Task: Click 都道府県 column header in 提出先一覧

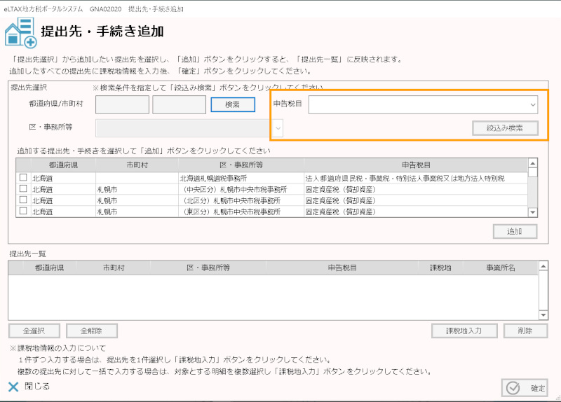Action: pyautogui.click(x=49, y=268)
